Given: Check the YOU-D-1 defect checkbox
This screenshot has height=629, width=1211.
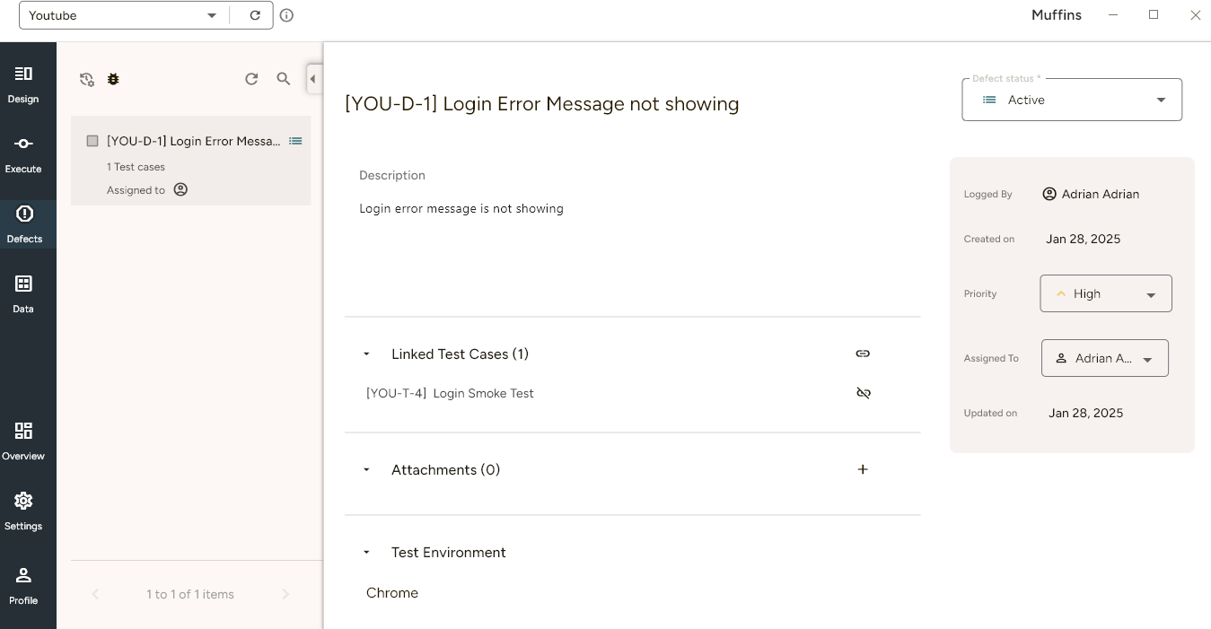Looking at the screenshot, I should 92,141.
